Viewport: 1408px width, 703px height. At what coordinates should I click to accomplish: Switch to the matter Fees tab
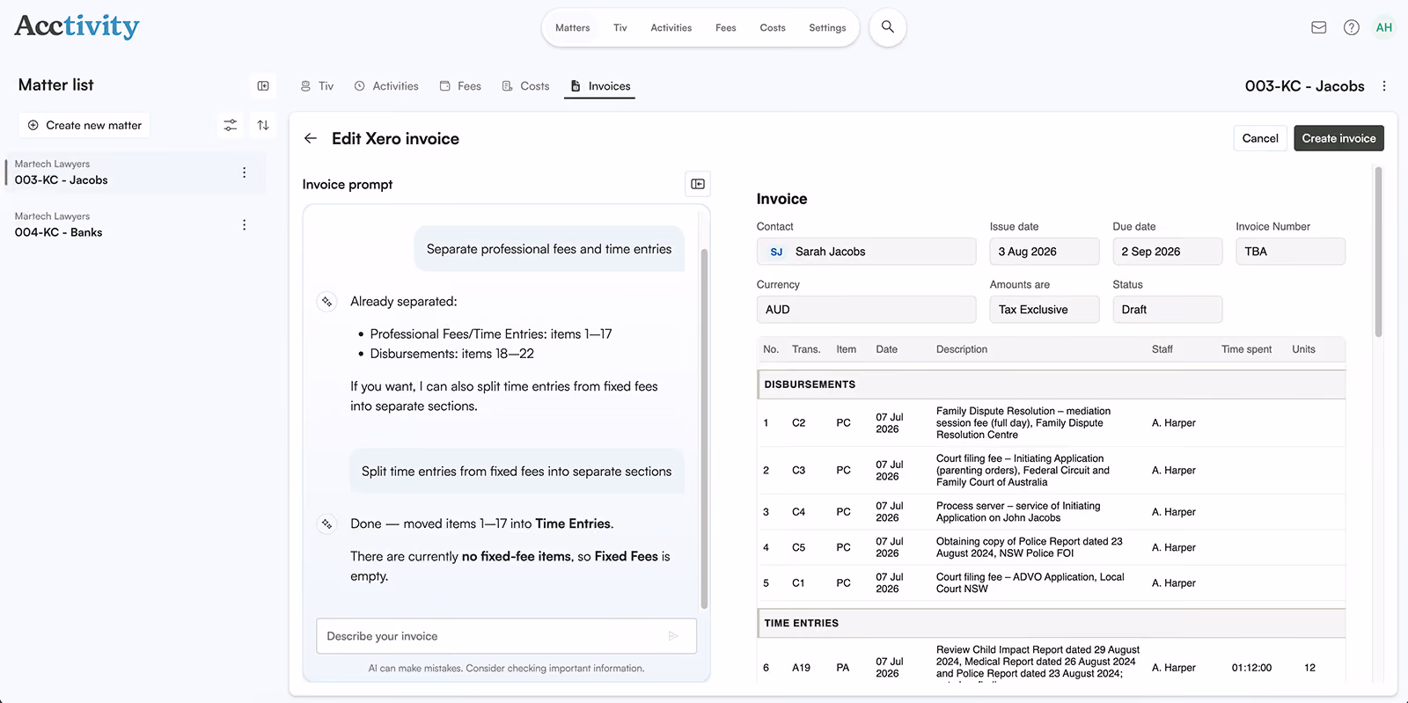pyautogui.click(x=460, y=86)
